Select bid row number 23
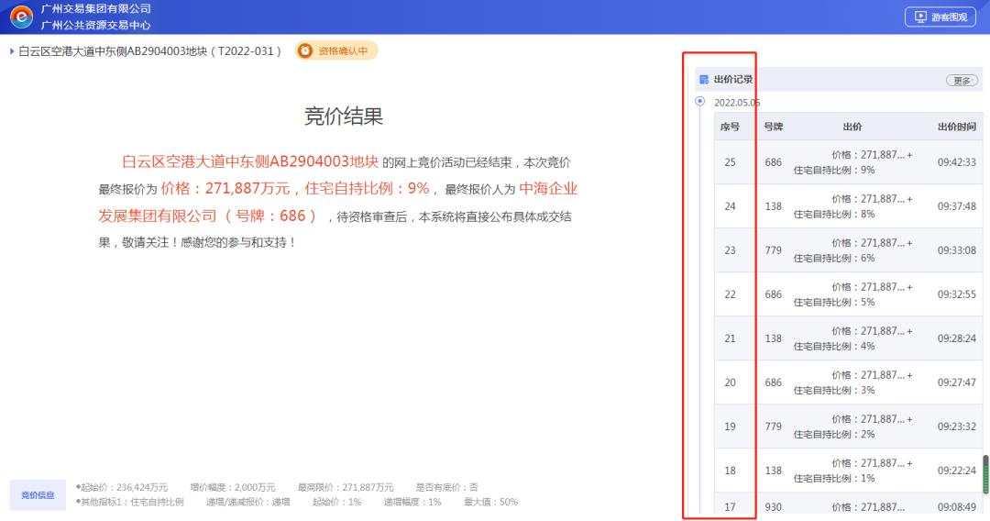Image resolution: width=990 pixels, height=521 pixels. [849, 250]
